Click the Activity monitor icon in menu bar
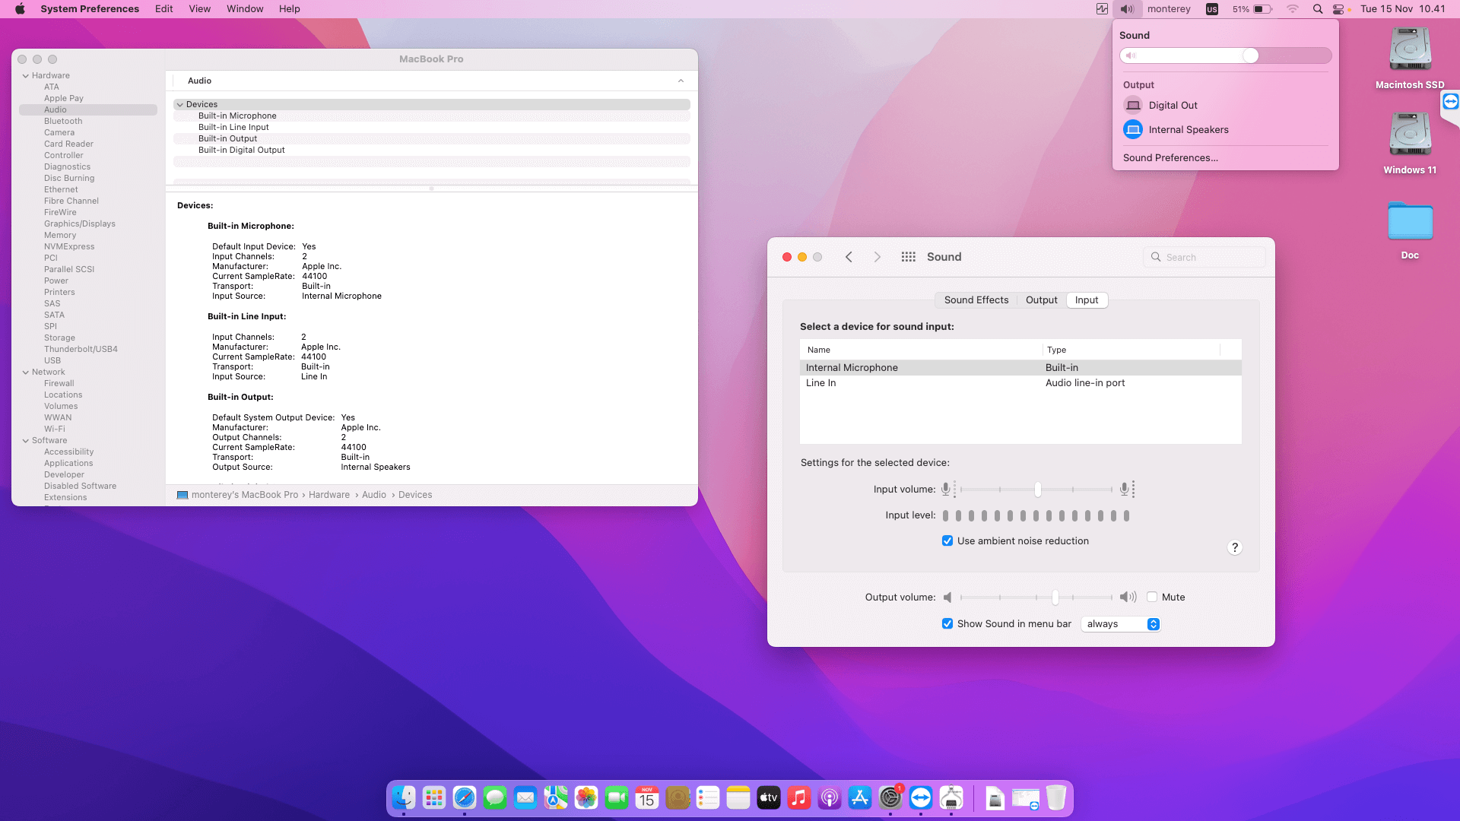The height and width of the screenshot is (821, 1460). [x=1102, y=9]
